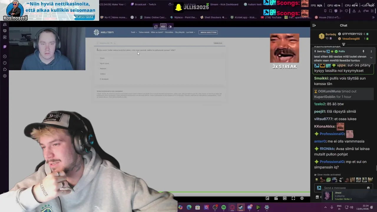377x212 pixels.
Task: Select the answer option Usein
Action: (x=102, y=58)
